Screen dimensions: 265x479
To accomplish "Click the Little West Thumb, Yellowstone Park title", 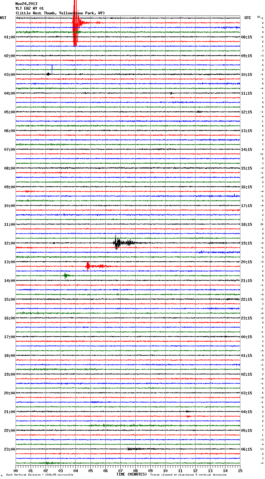I will click(60, 13).
